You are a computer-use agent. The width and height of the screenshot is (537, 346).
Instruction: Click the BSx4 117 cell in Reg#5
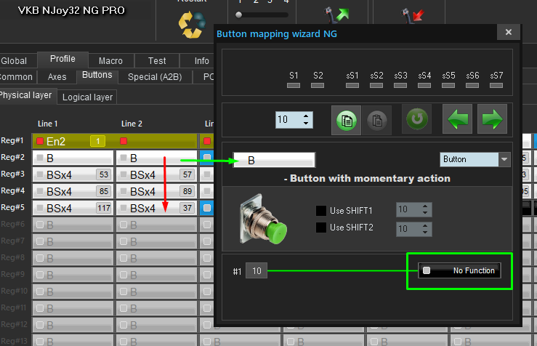pyautogui.click(x=73, y=209)
